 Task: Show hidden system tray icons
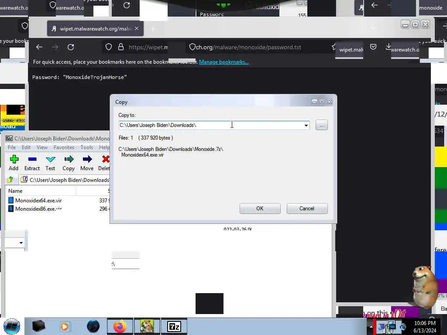coord(371,327)
